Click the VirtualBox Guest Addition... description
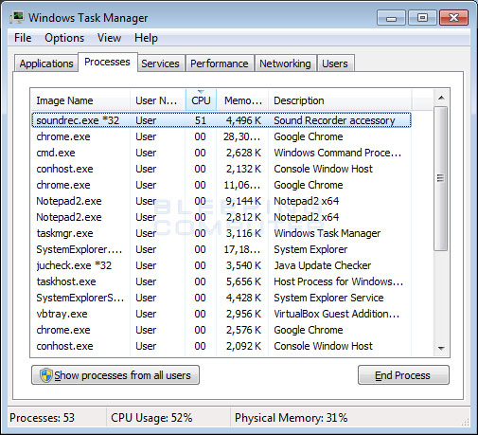The image size is (478, 435). pos(337,314)
